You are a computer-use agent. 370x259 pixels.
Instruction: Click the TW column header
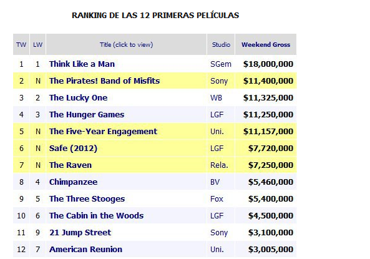[x=21, y=44]
